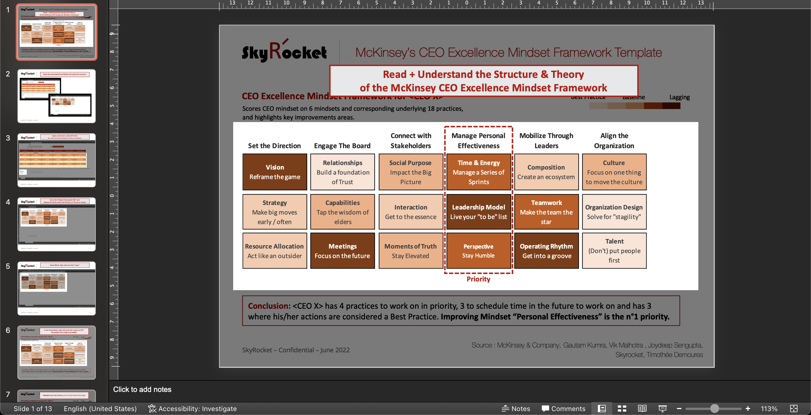Click the 'Lagging' legend label
The image size is (811, 415).
point(679,97)
